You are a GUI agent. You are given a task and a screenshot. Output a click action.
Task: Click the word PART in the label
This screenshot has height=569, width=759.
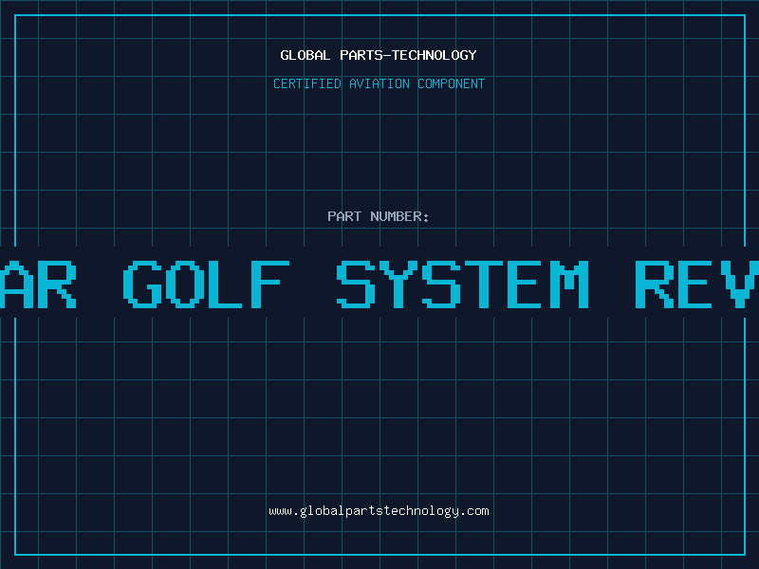coord(344,216)
